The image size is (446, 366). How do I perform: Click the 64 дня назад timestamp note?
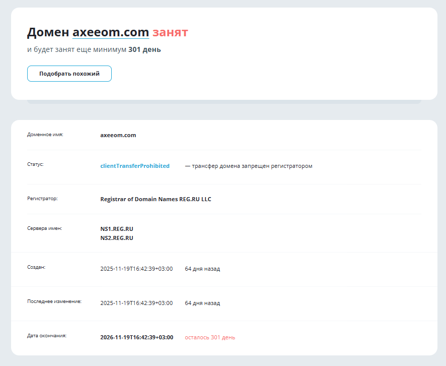coord(202,269)
